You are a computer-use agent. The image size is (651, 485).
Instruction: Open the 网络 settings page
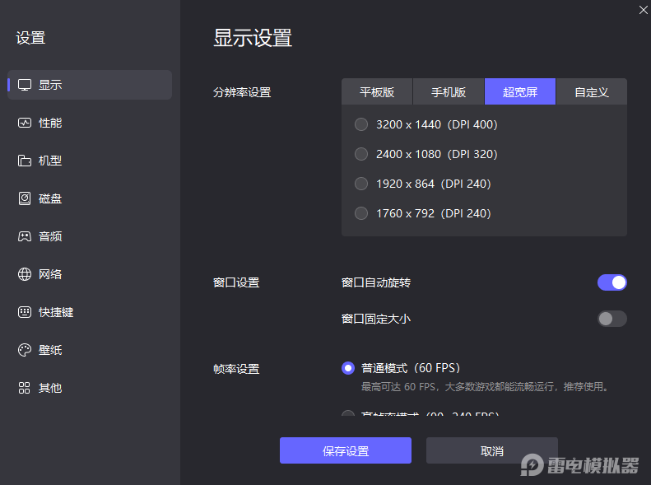coord(90,274)
